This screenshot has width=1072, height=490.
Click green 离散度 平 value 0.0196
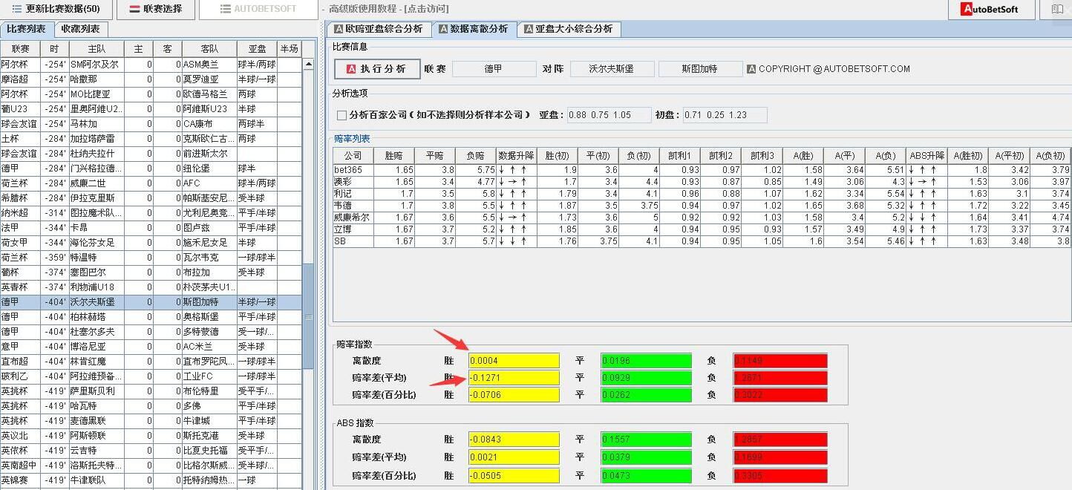coord(646,361)
